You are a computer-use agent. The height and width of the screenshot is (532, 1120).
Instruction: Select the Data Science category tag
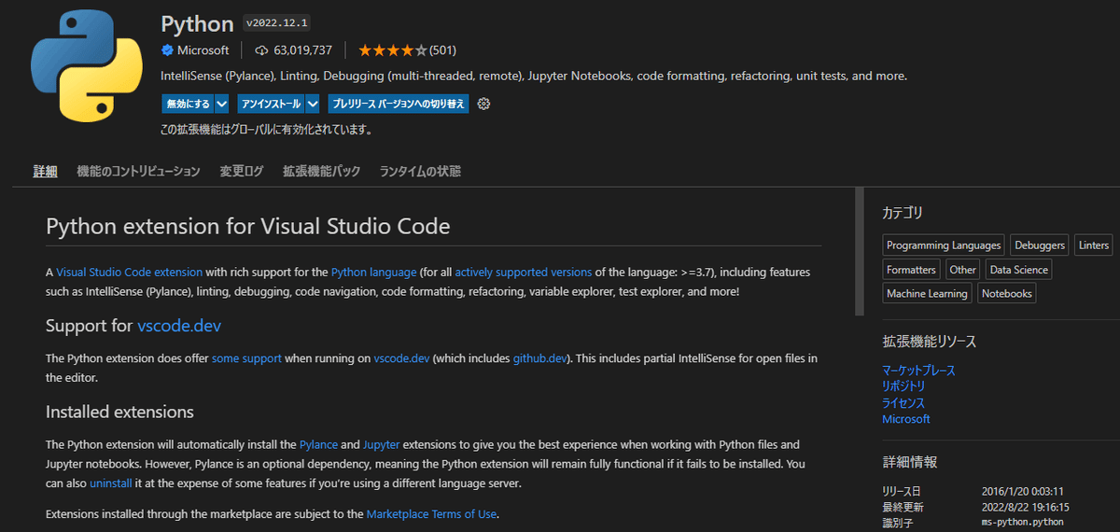[1018, 270]
